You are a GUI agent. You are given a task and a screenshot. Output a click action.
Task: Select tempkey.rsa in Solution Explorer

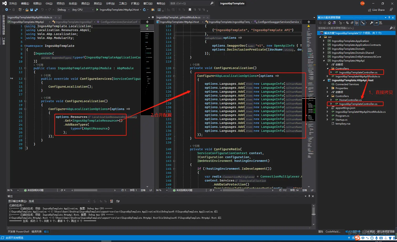343,124
